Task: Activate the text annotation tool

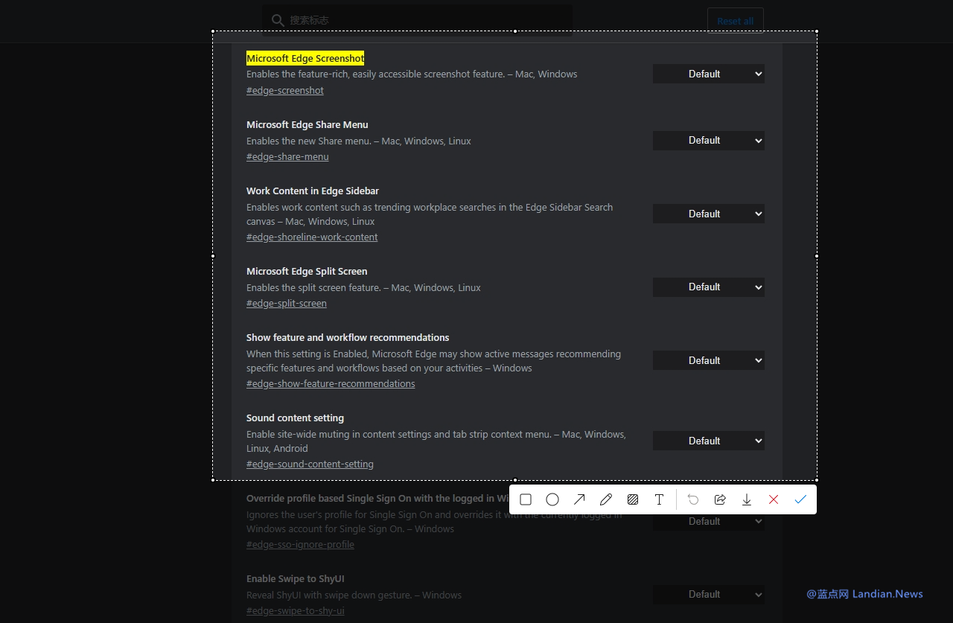Action: 659,499
